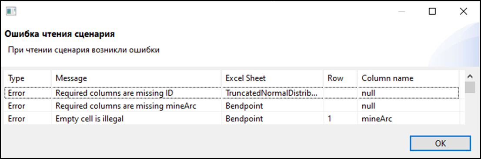Viewport: 481px width, 159px height.
Task: Click the vertical scrollbar thumb
Action: [470, 87]
